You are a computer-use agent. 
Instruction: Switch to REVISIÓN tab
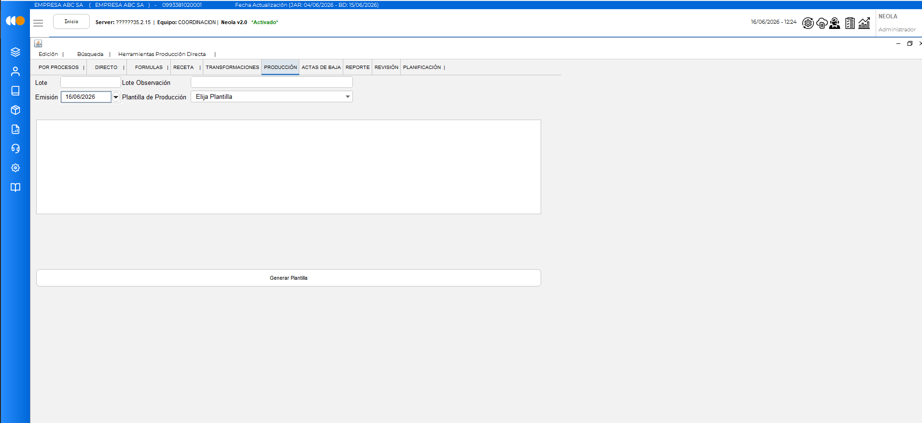pyautogui.click(x=386, y=67)
